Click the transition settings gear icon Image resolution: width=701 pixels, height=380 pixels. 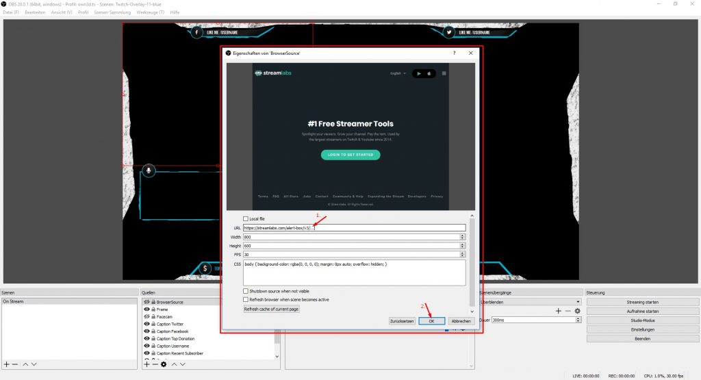coord(577,311)
